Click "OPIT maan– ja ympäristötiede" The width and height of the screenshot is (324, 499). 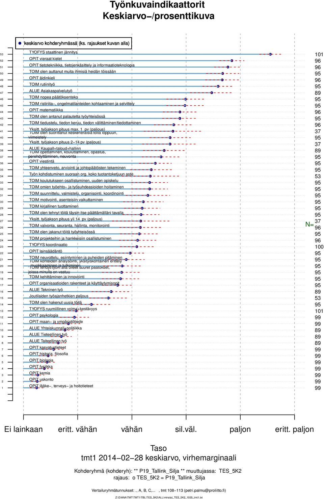[x=56, y=322]
